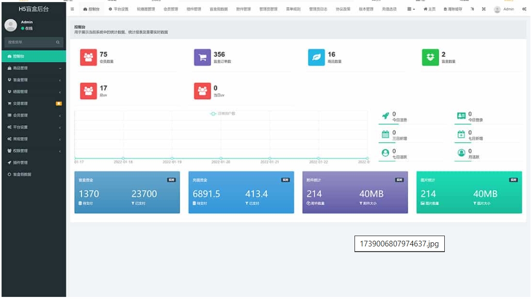
Task: Open the settings gears icon at top right
Action: (x=524, y=9)
